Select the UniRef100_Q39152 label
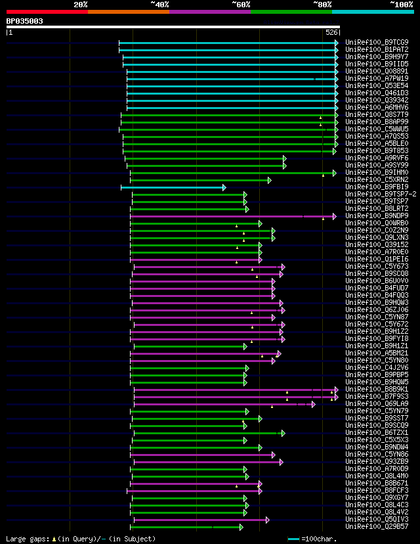 pos(377,244)
